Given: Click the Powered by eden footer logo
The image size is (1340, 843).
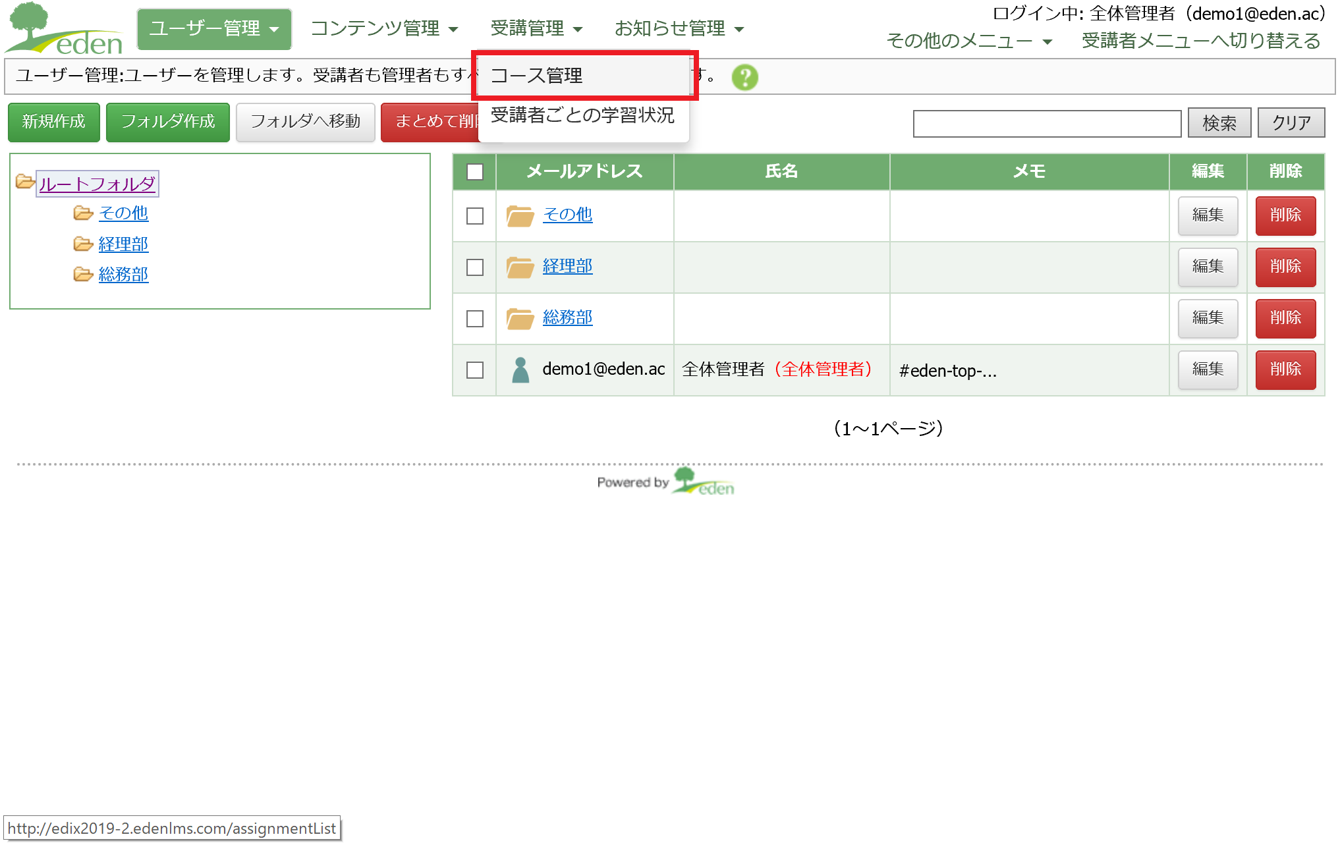Looking at the screenshot, I should point(666,482).
